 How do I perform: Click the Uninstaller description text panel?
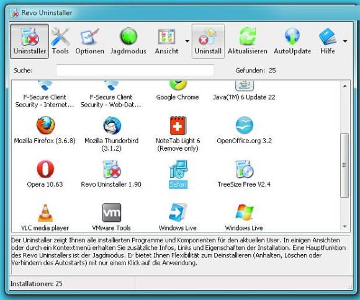pos(180,255)
